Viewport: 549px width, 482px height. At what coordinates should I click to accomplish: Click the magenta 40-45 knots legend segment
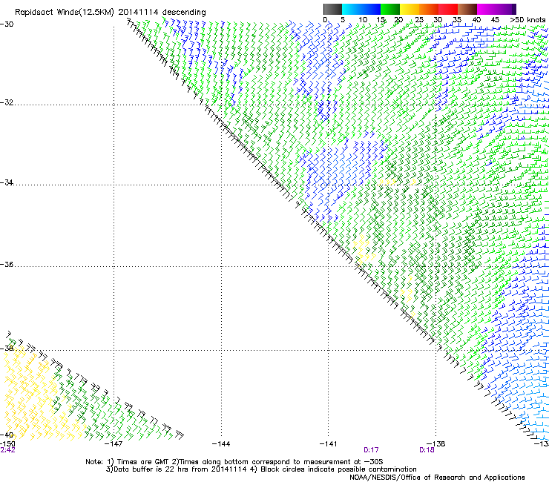[487, 9]
